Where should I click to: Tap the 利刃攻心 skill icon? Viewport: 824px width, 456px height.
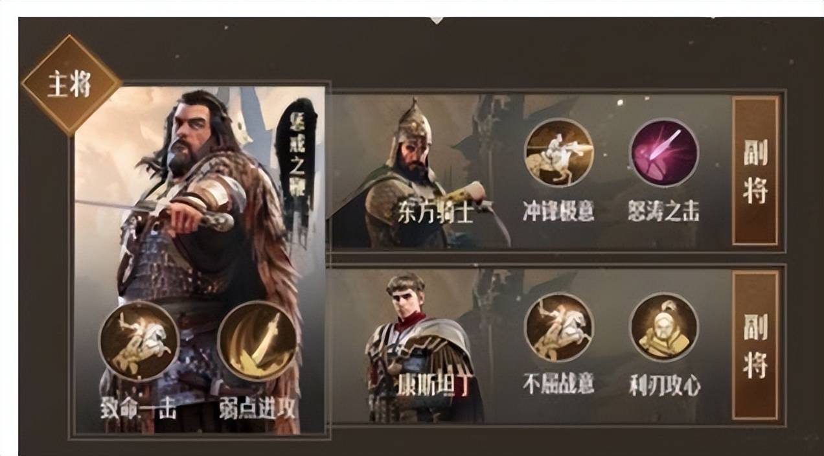pyautogui.click(x=664, y=326)
